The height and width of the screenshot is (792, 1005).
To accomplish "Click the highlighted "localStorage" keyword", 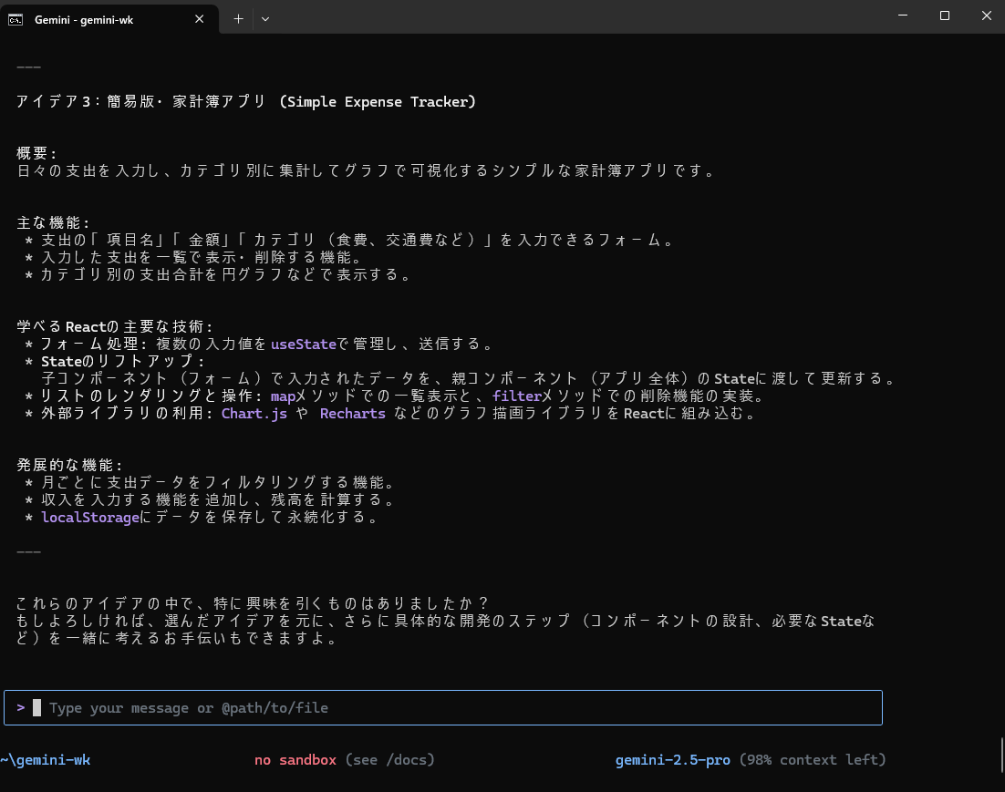I will [x=91, y=518].
